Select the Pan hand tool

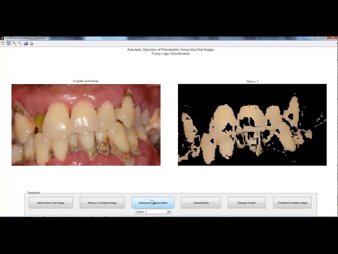tap(3, 43)
